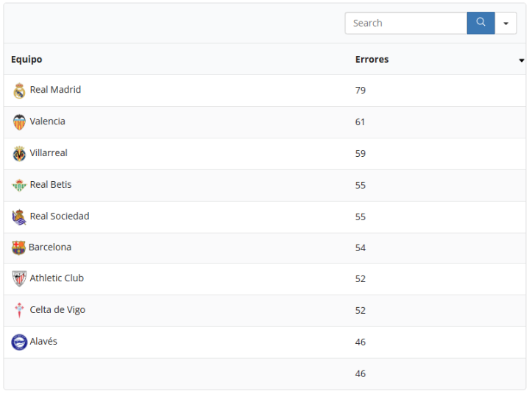
Task: Select the Barcelona team name
Action: coord(50,247)
